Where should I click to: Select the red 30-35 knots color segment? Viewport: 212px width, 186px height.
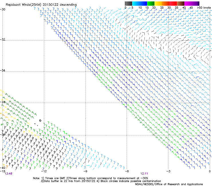point(173,3)
